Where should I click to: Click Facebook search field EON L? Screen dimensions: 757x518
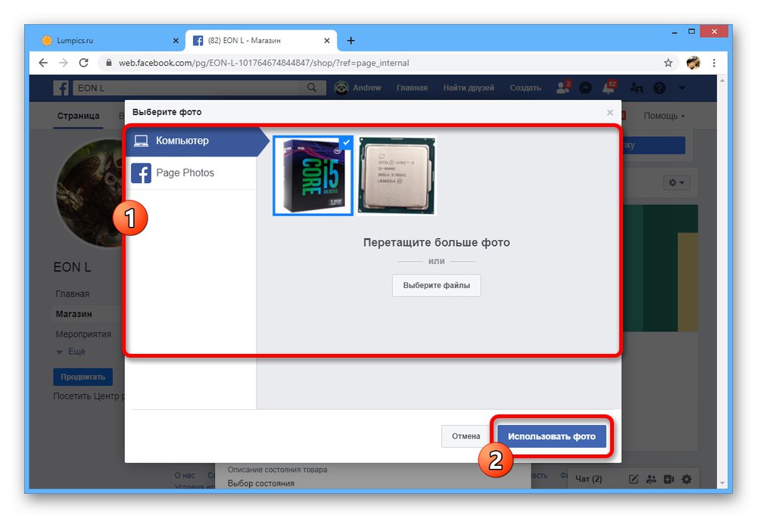[x=189, y=88]
